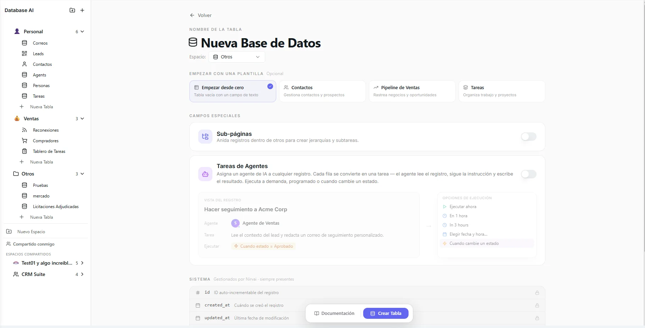Click the Tareas de Agentes robot icon

point(205,174)
